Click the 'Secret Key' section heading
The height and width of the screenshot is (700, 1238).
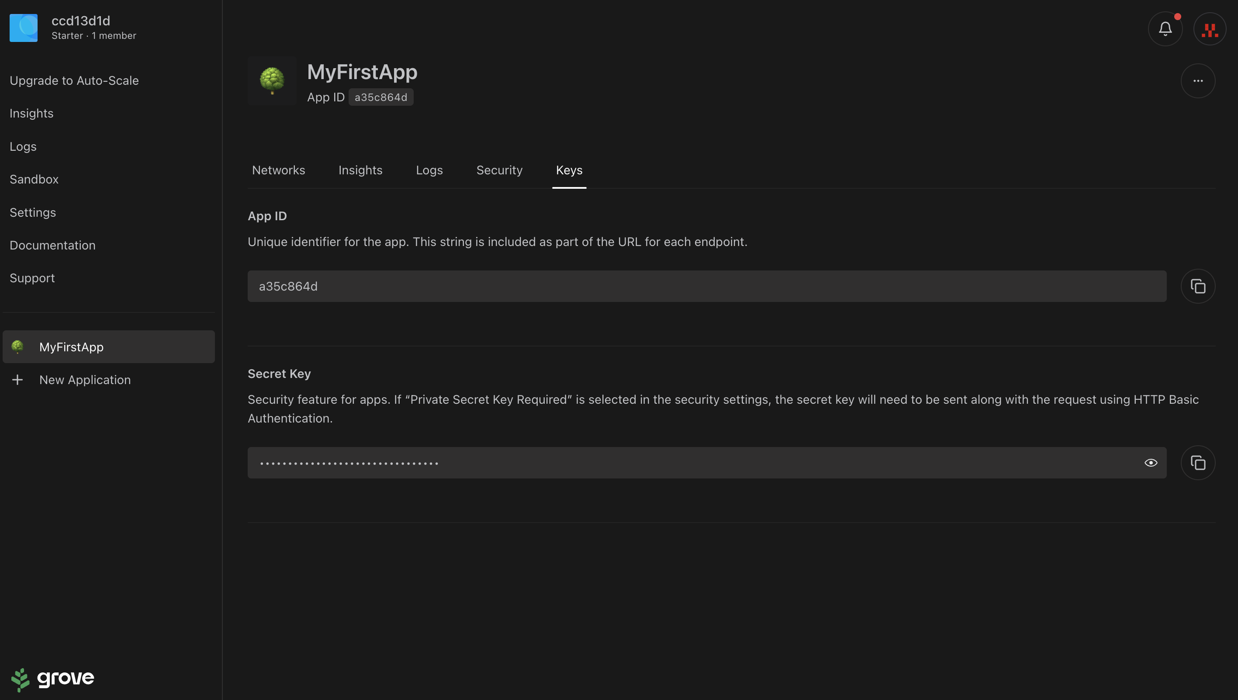(279, 374)
